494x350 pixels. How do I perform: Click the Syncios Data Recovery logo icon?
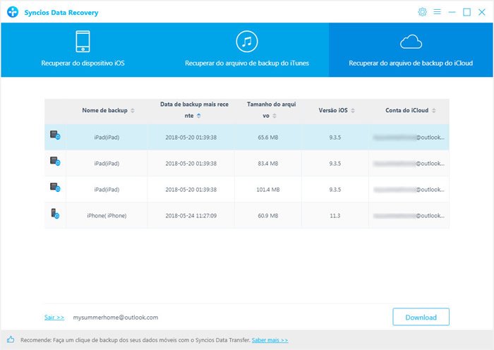click(13, 12)
